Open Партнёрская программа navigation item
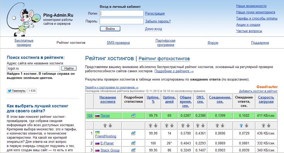The height and width of the screenshot is (153, 284). 165,43
